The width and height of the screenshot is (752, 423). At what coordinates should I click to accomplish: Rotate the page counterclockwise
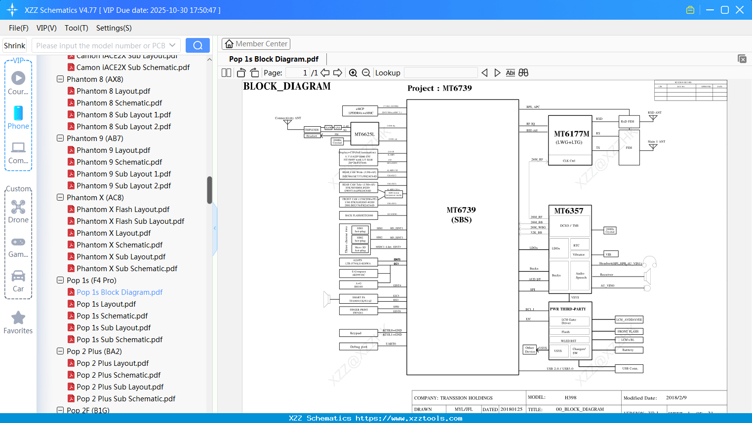click(241, 72)
